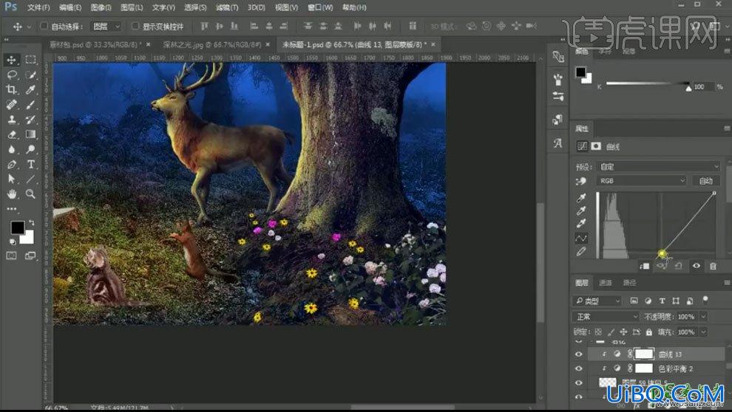The height and width of the screenshot is (412, 732).
Task: Click the K slider handle in Color panel
Action: pos(688,88)
